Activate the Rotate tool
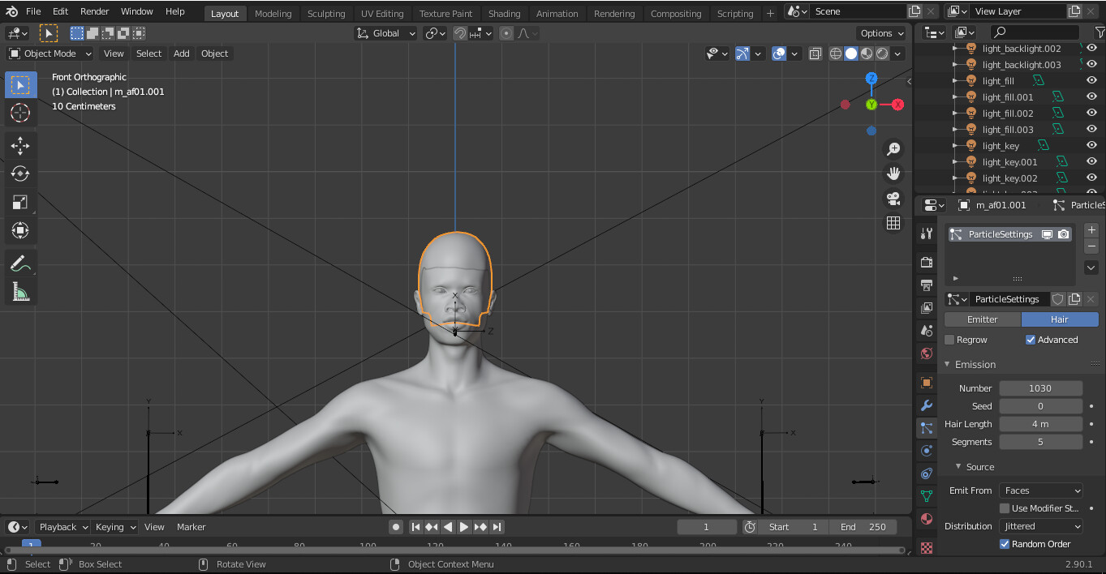The width and height of the screenshot is (1106, 574). (x=20, y=173)
